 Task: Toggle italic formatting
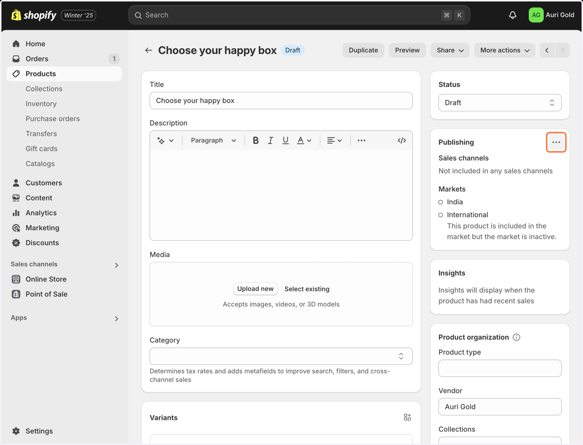pos(271,141)
